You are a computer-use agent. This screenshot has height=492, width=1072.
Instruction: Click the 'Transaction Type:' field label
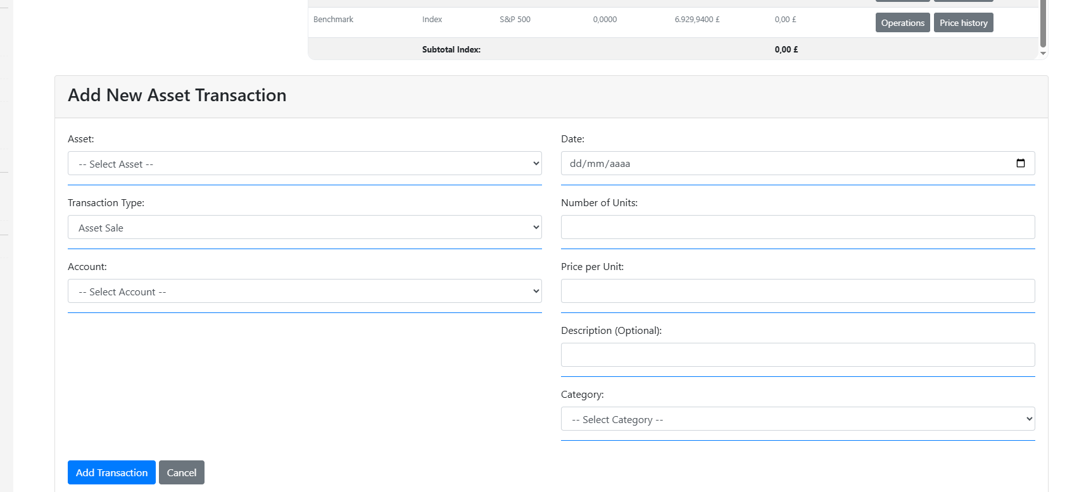coord(106,203)
